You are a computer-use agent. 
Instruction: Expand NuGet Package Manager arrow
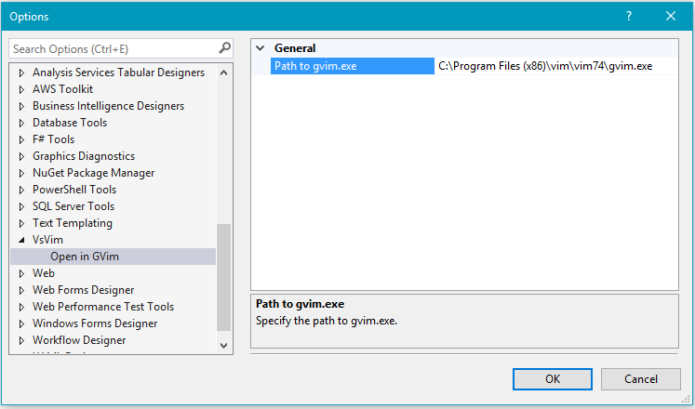coord(21,173)
